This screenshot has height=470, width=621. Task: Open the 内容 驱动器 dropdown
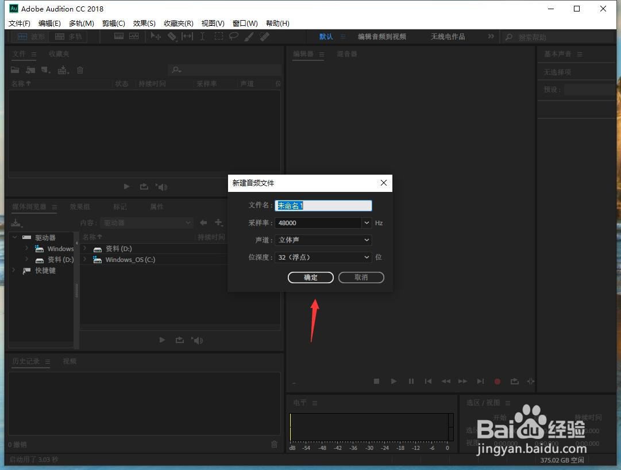point(146,223)
